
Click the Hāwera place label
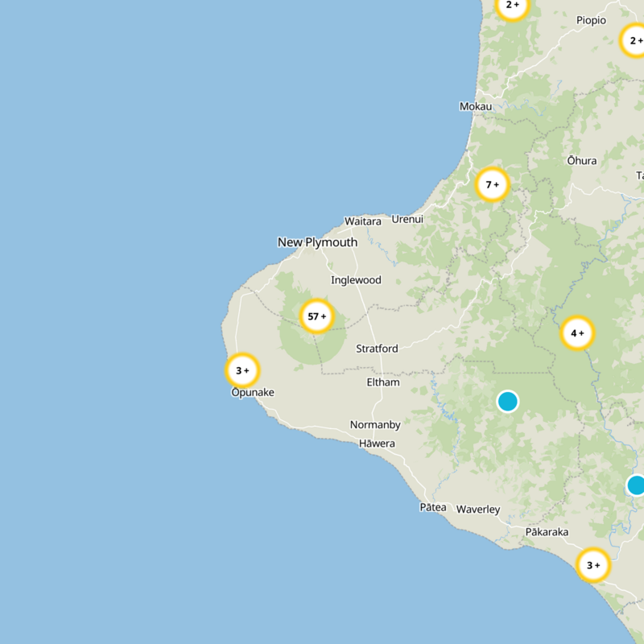[377, 444]
